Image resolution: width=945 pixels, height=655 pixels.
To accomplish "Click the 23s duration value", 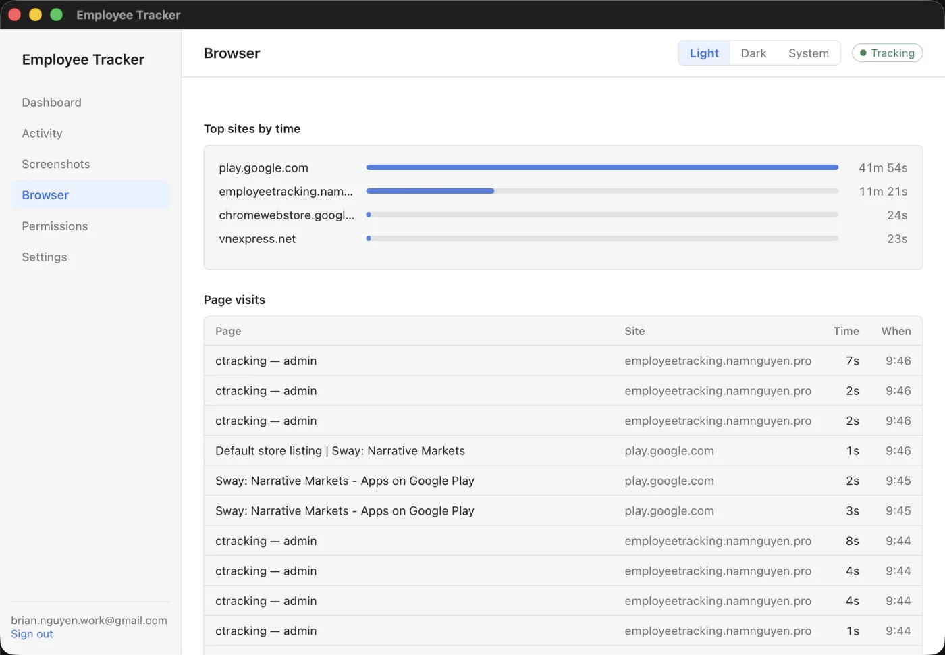I will click(897, 239).
